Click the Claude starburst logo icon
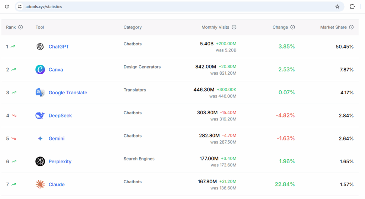The height and width of the screenshot is (199, 365). 40,184
